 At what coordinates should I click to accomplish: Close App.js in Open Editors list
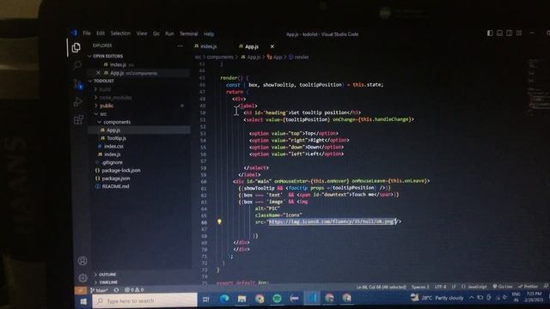tap(98, 73)
